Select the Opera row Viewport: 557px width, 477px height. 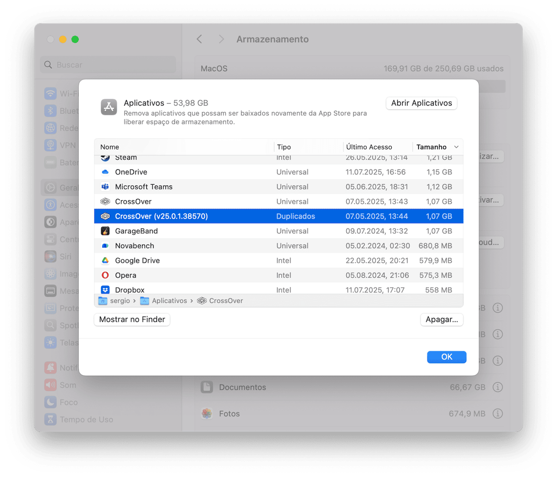pyautogui.click(x=278, y=275)
